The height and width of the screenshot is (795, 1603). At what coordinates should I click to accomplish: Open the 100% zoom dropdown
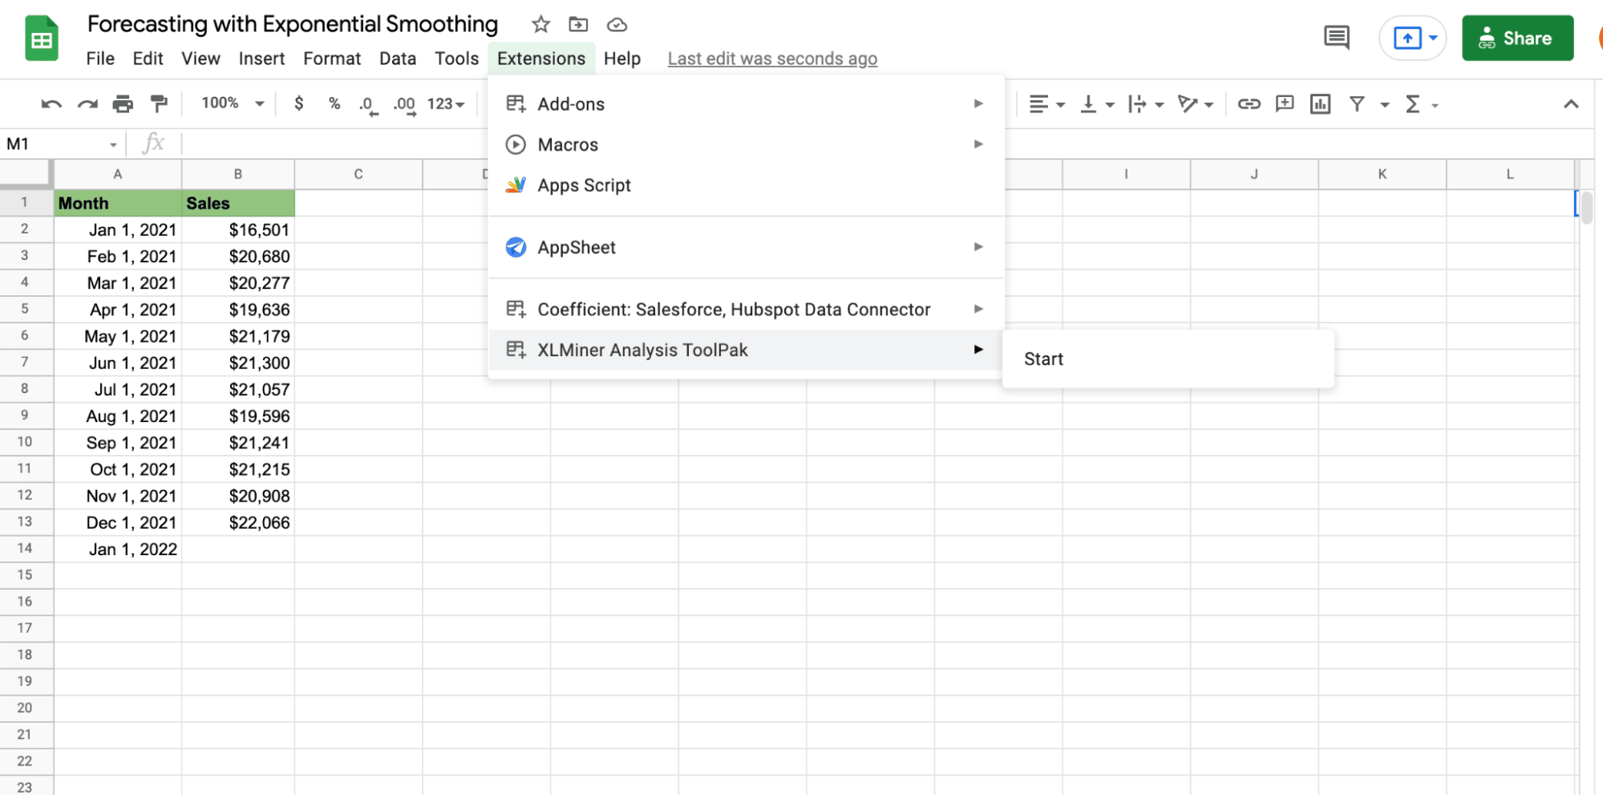click(233, 103)
